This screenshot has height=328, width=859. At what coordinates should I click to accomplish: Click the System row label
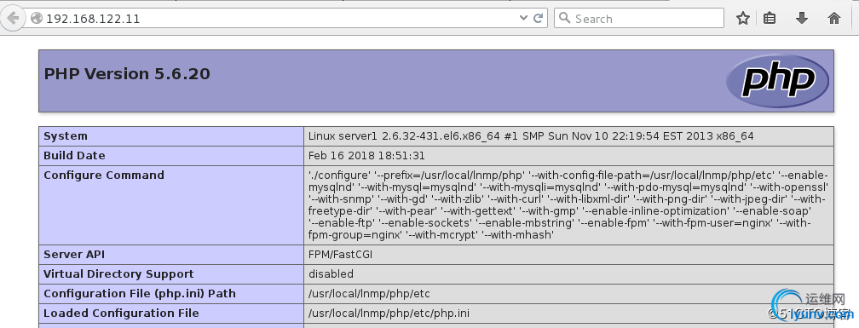[x=65, y=135]
